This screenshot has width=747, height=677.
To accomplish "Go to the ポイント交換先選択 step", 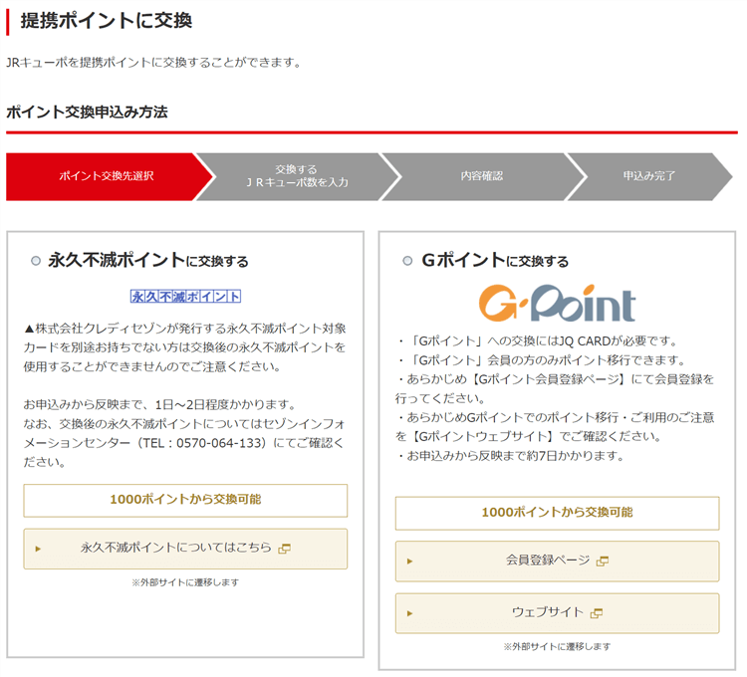I will pyautogui.click(x=105, y=176).
